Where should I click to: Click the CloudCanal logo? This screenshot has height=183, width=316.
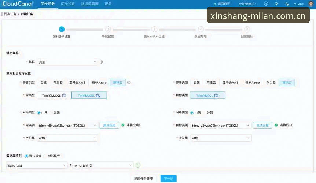[x=18, y=4]
